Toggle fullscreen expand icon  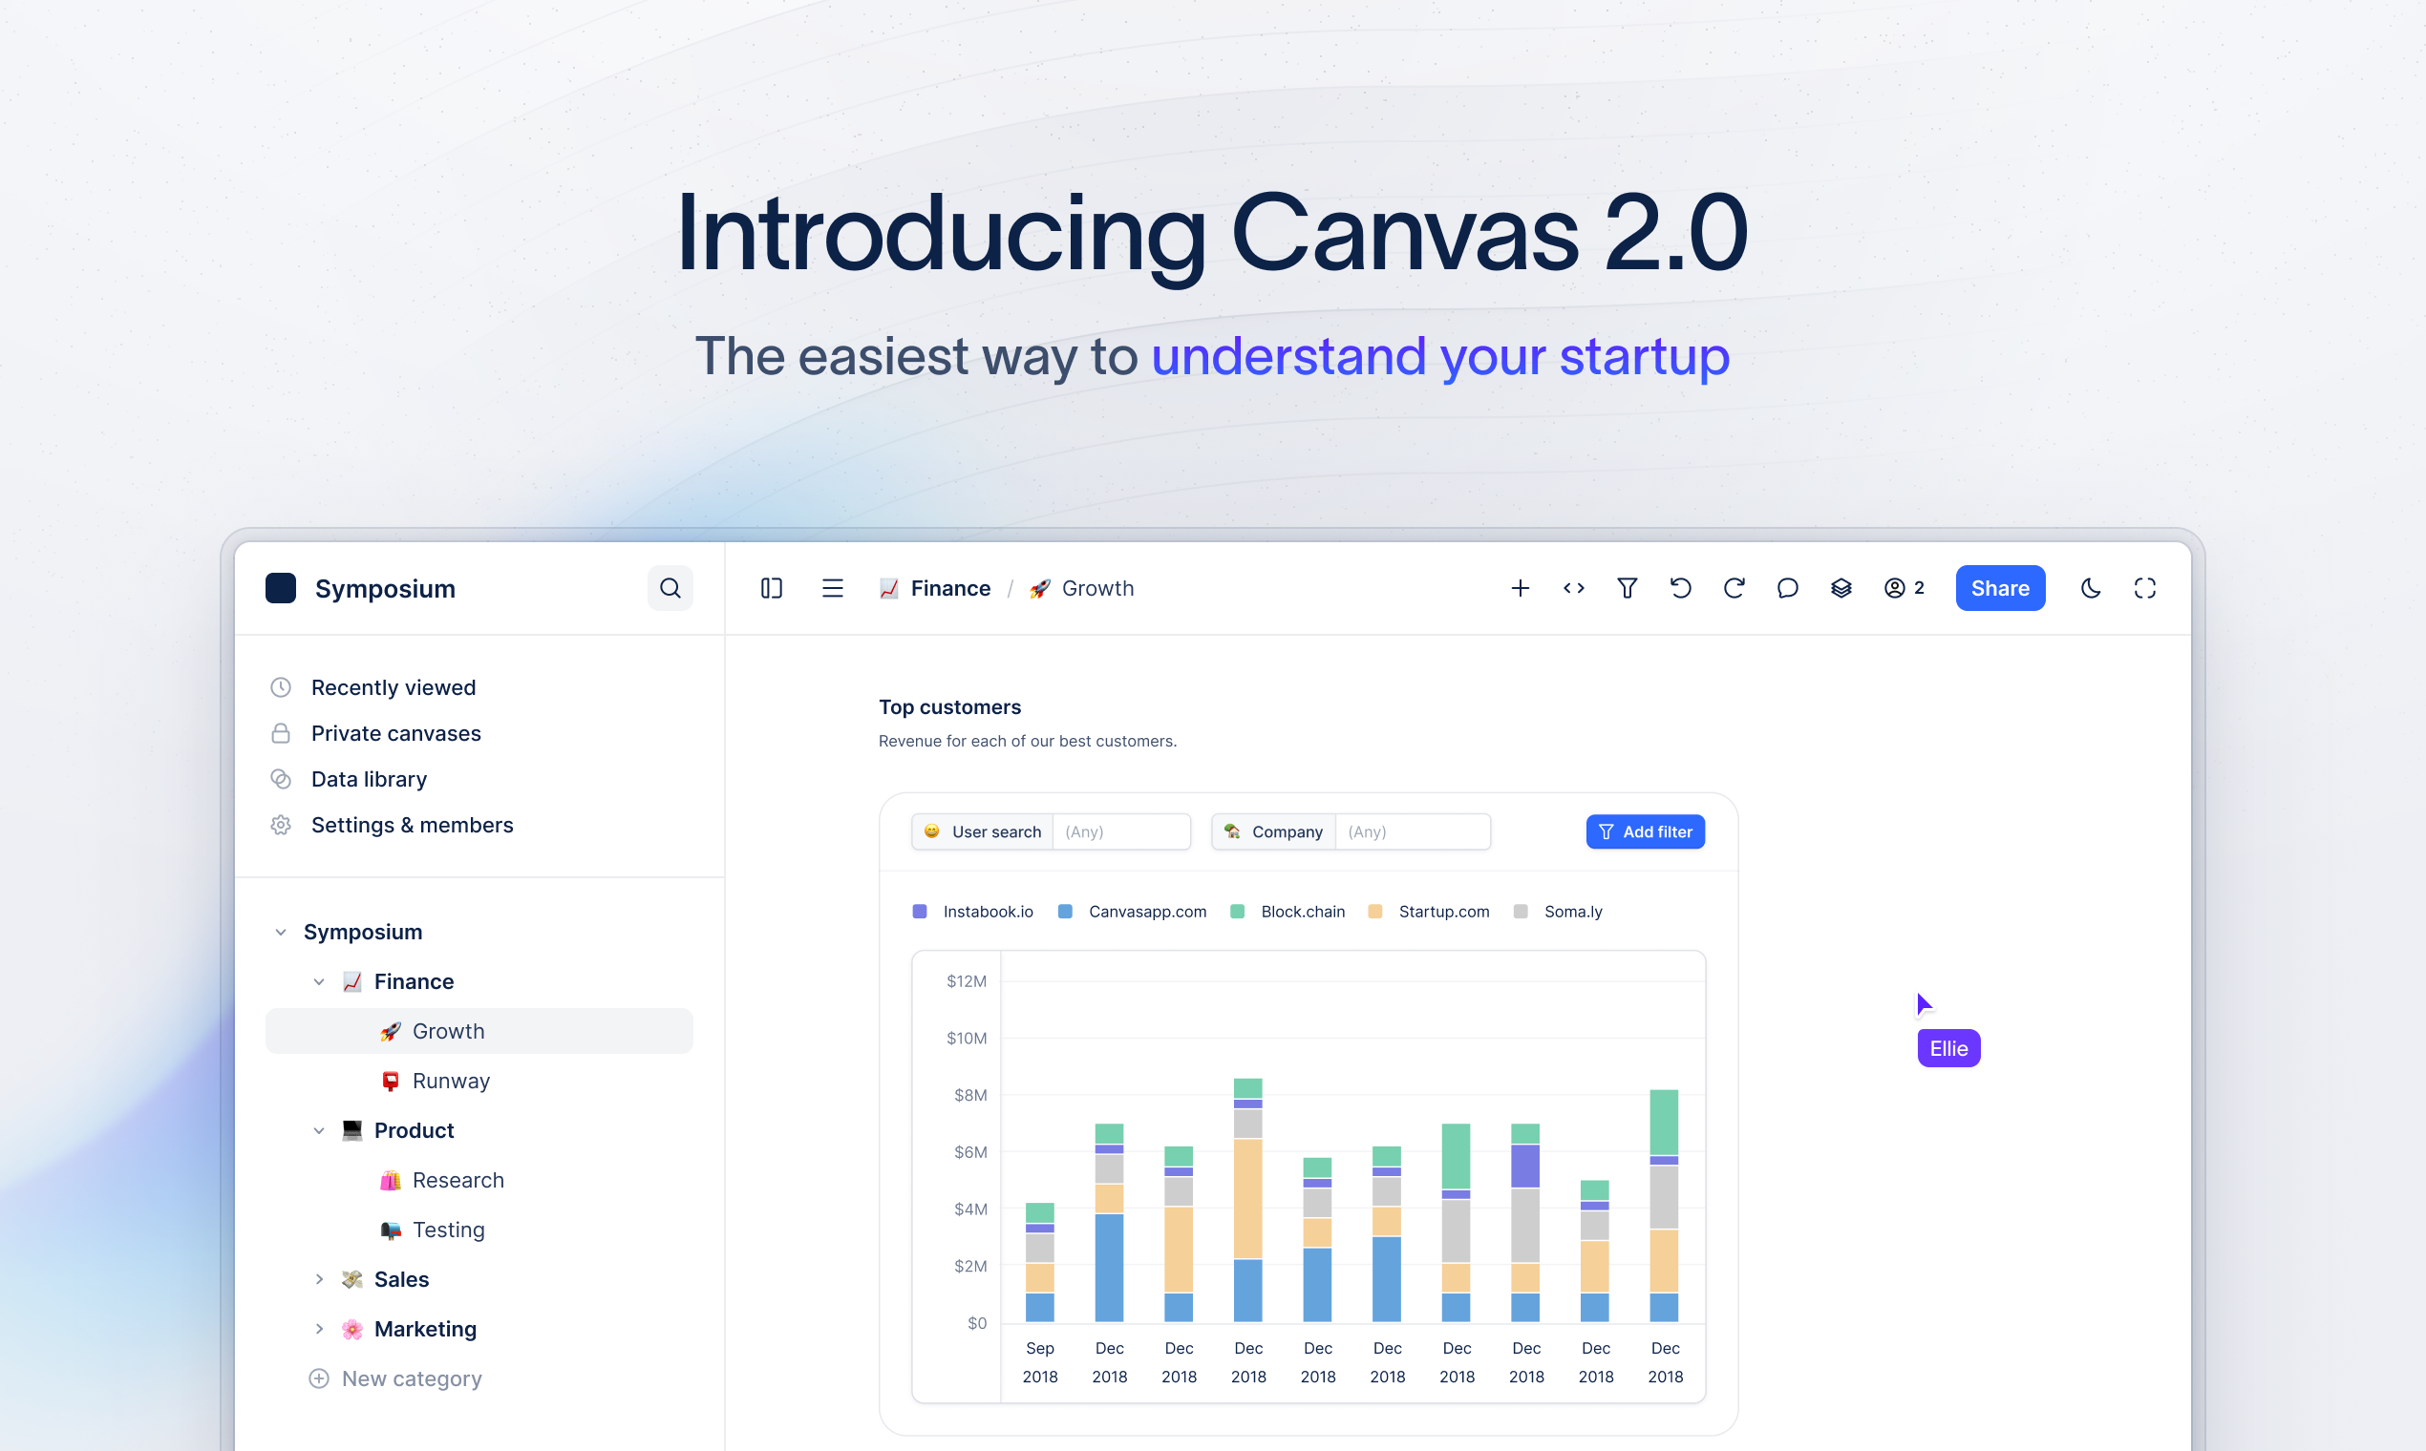[x=2144, y=588]
